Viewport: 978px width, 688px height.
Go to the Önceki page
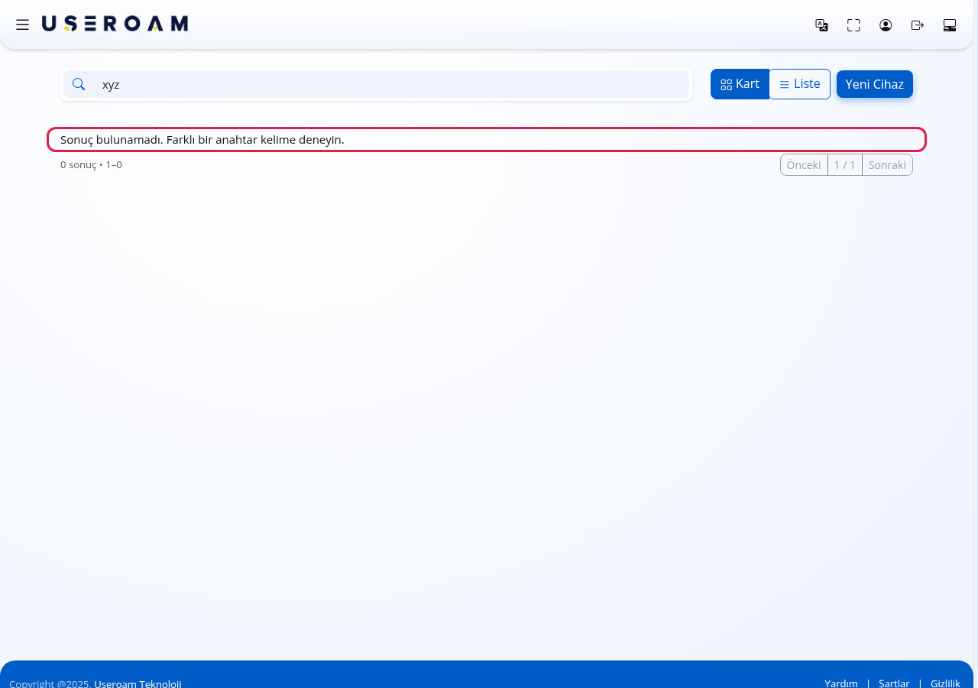pos(804,165)
